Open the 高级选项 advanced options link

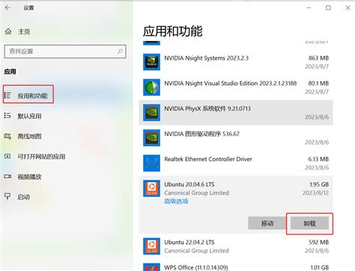176,201
